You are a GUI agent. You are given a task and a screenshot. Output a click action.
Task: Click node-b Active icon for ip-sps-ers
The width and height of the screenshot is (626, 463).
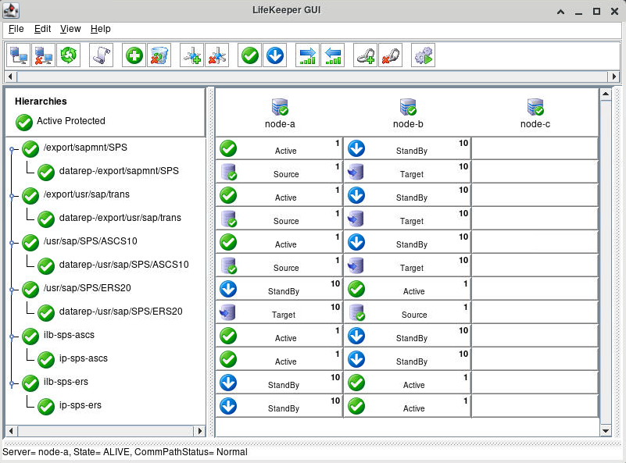tap(356, 406)
